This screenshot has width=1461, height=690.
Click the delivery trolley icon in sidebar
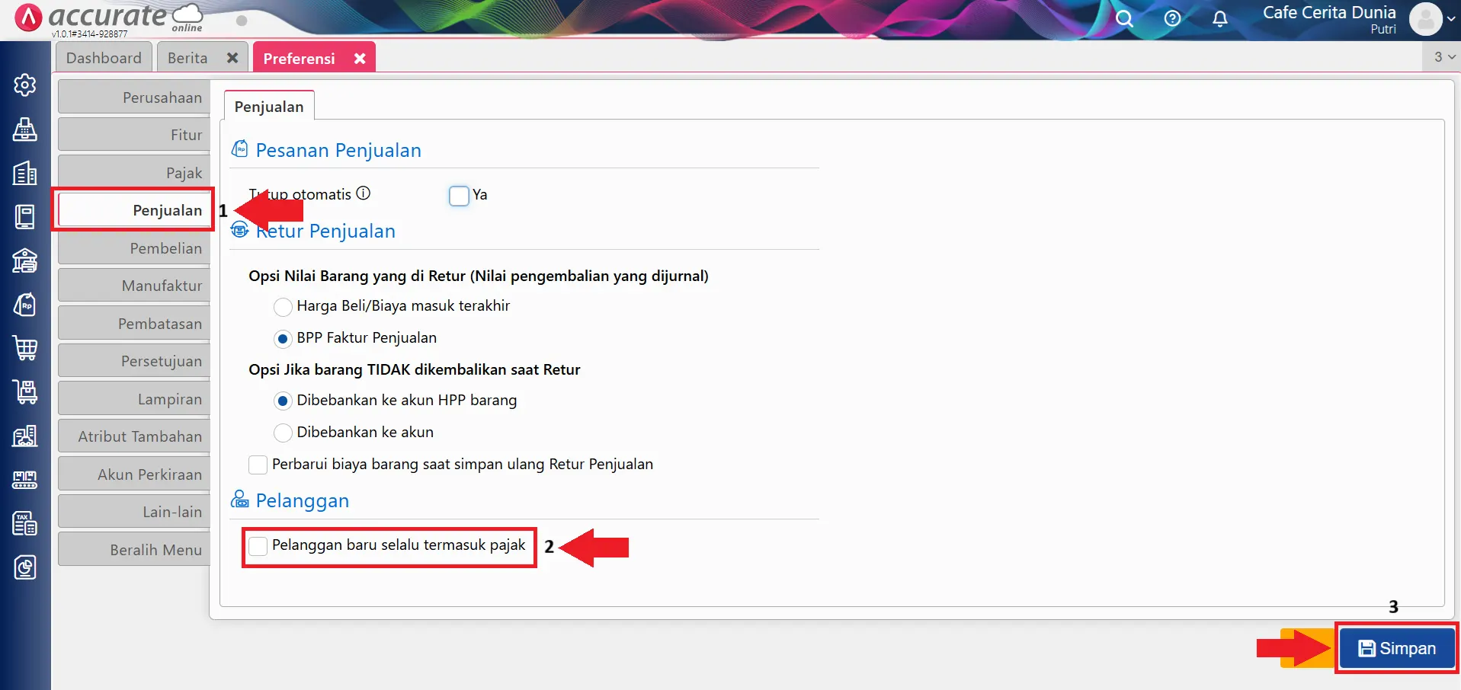[25, 391]
